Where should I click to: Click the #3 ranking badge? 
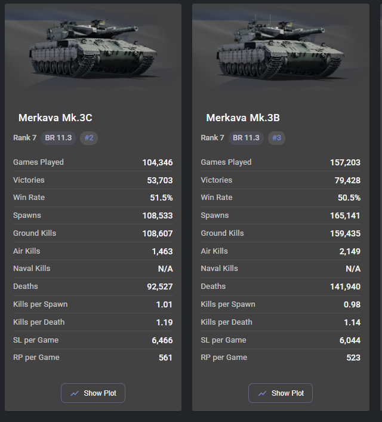point(276,138)
